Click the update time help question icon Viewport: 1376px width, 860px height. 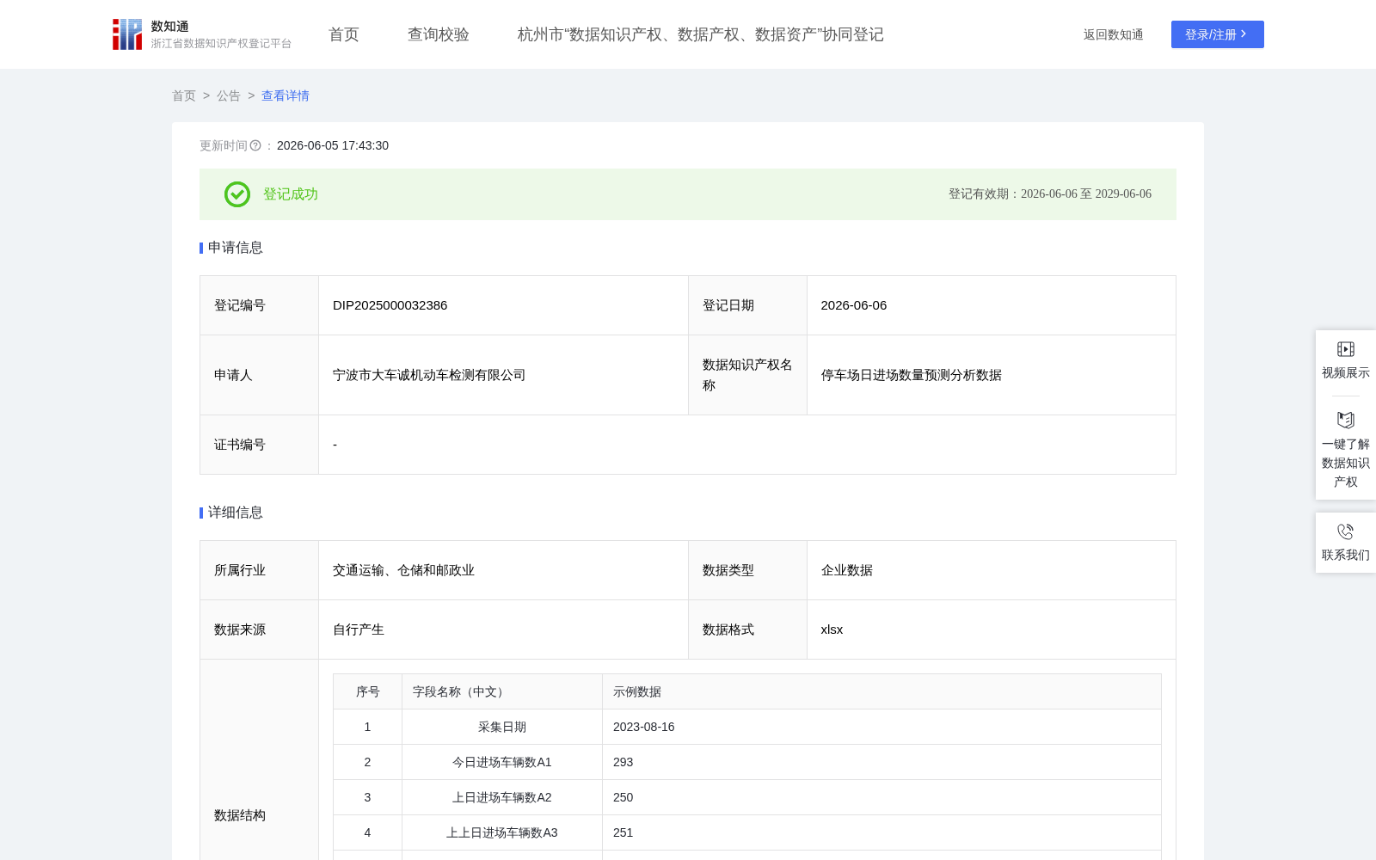255,145
